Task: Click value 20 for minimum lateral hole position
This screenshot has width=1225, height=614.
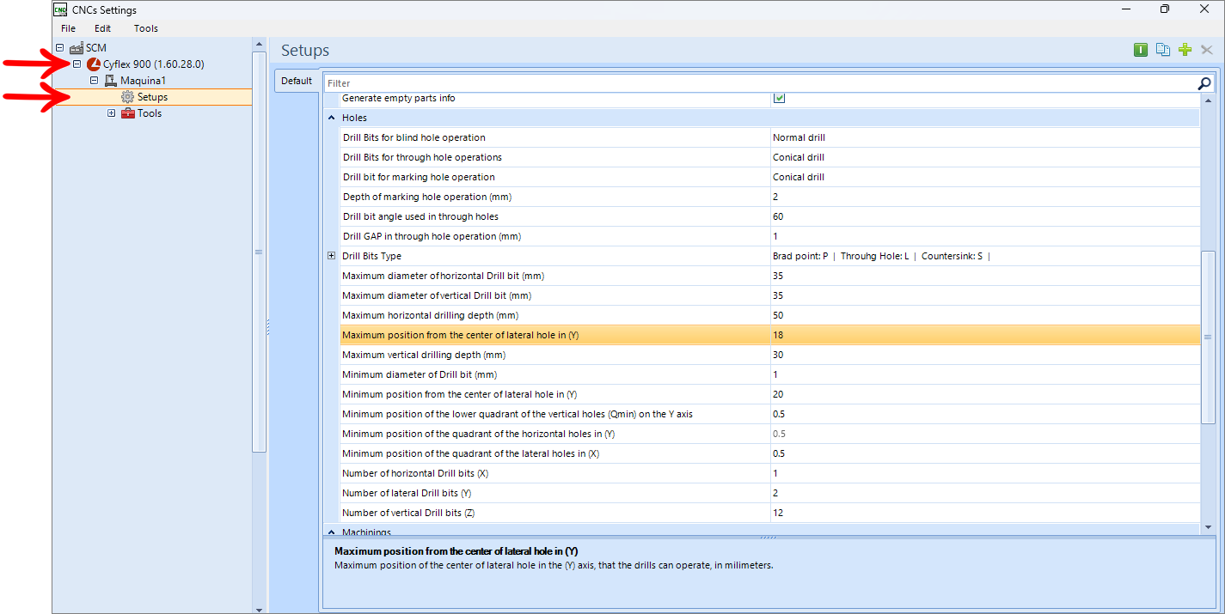Action: (778, 394)
